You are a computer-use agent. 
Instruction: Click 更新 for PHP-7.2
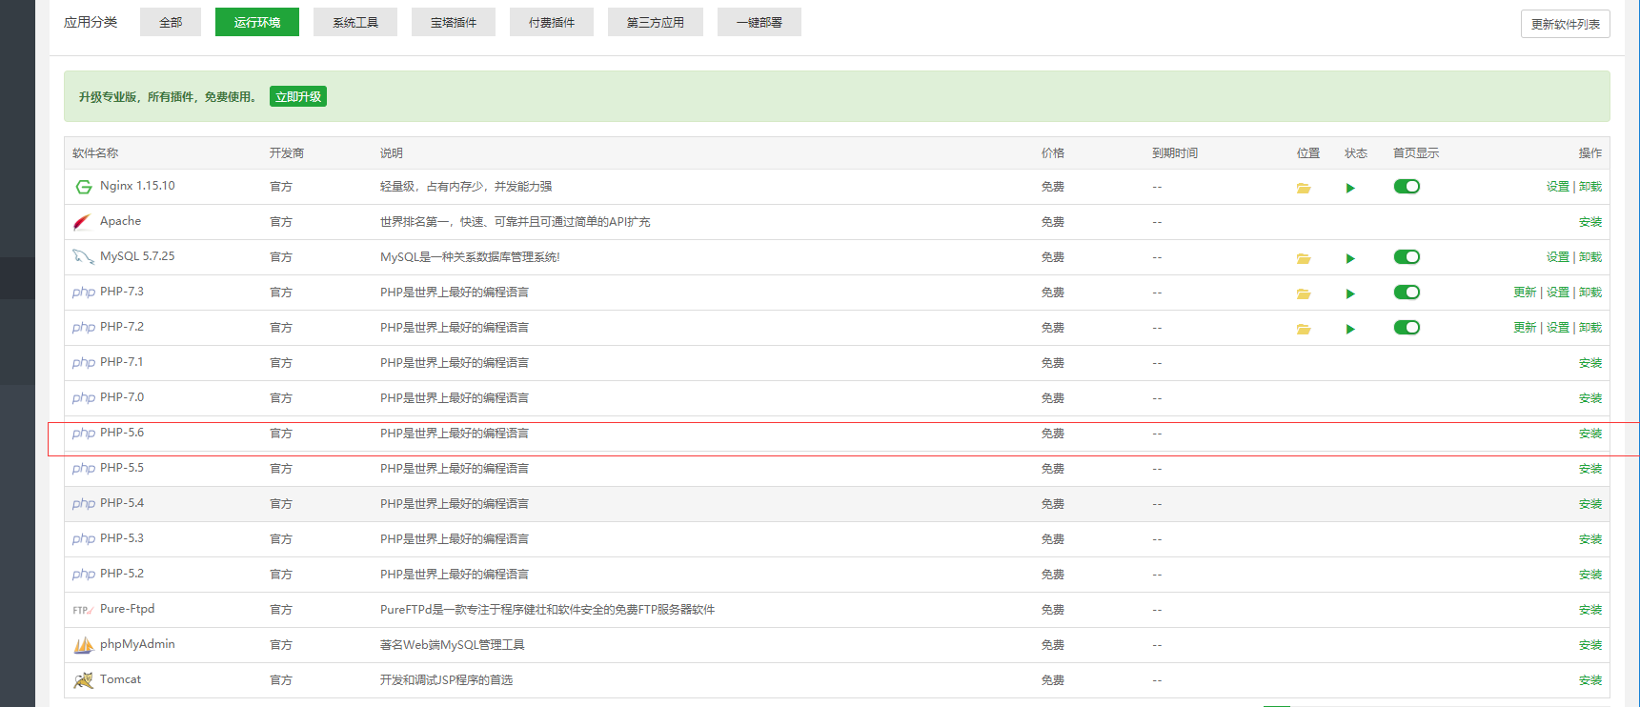coord(1526,328)
